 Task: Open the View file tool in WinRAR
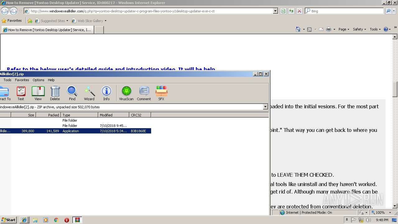tap(38, 93)
